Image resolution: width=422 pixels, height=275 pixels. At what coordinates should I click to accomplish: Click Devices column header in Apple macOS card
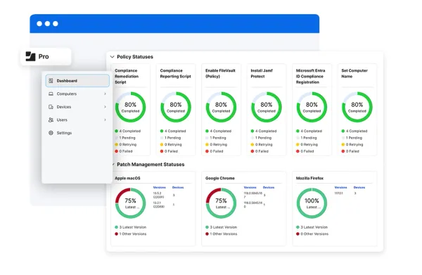tap(178, 187)
